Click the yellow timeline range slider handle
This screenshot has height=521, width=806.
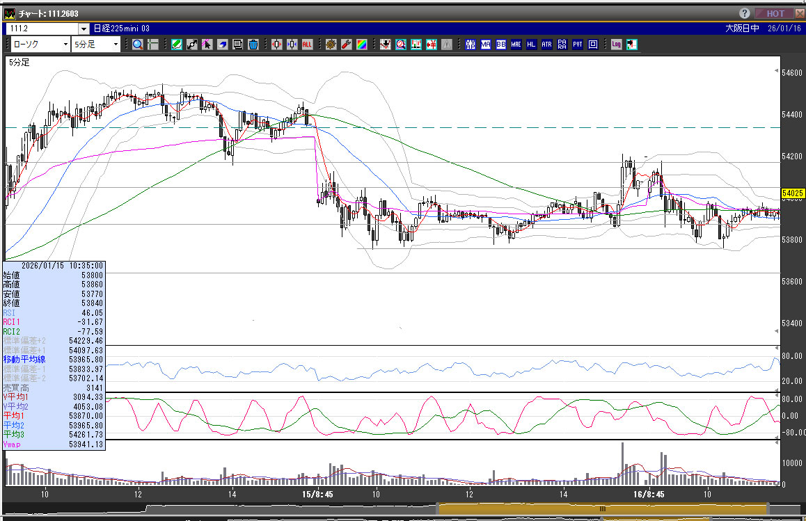(603, 508)
